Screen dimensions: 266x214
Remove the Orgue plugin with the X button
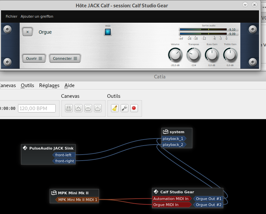point(27,32)
